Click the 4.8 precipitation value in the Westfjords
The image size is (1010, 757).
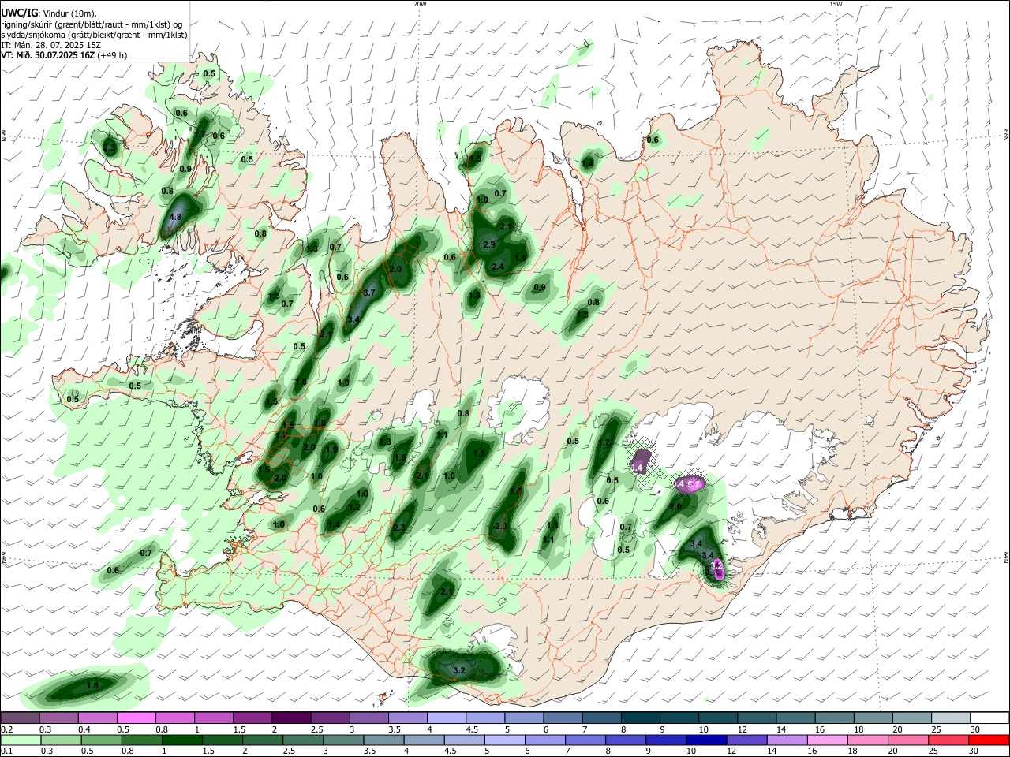[176, 217]
